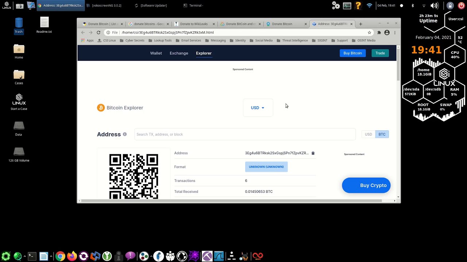The width and height of the screenshot is (467, 262).
Task: Open the OSINT Media bookmark folder
Action: (x=363, y=40)
